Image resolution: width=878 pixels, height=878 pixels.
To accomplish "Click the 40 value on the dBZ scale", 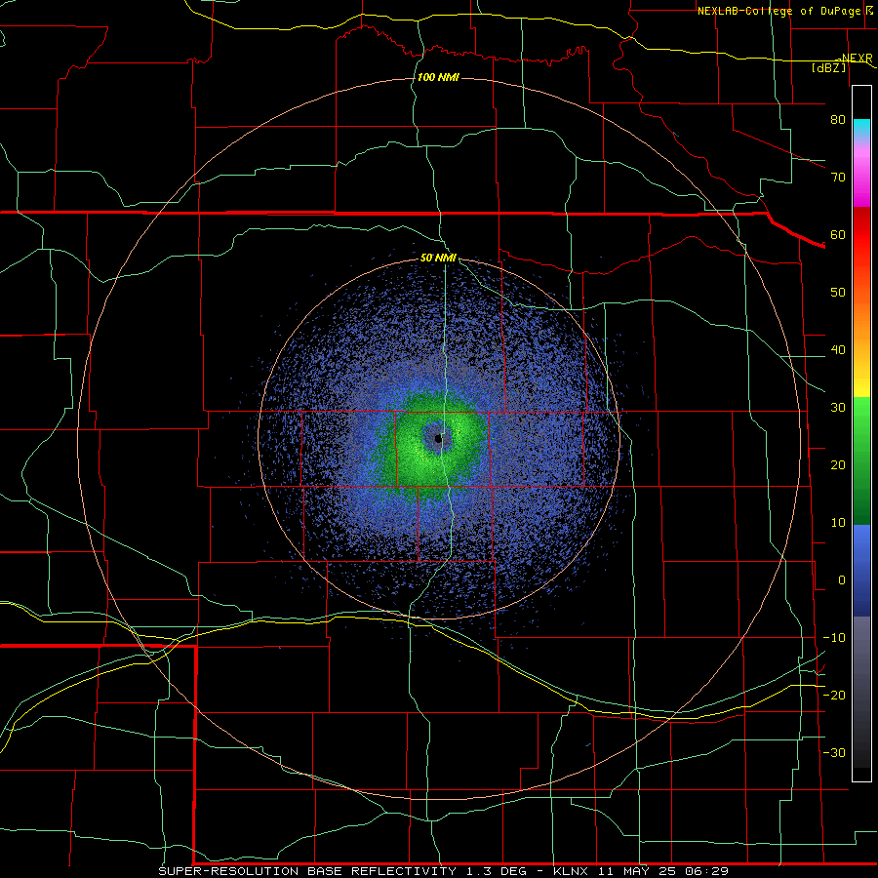I will 838,350.
